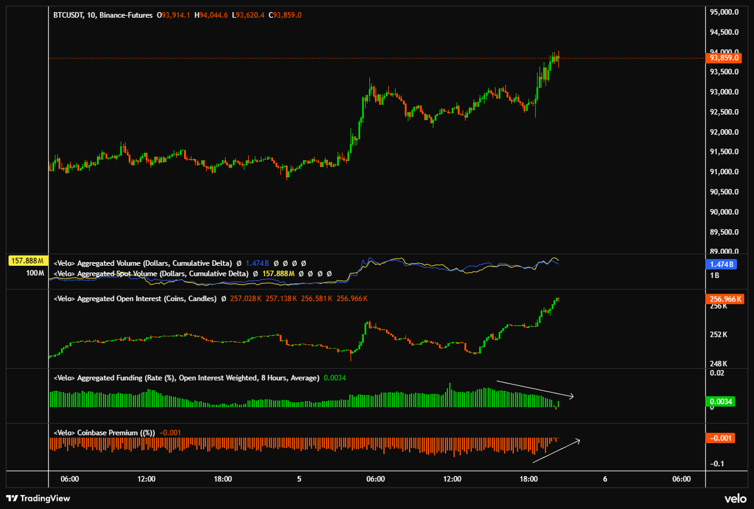This screenshot has height=509, width=754.
Task: Click the 257.028K open interest open value
Action: (246, 298)
